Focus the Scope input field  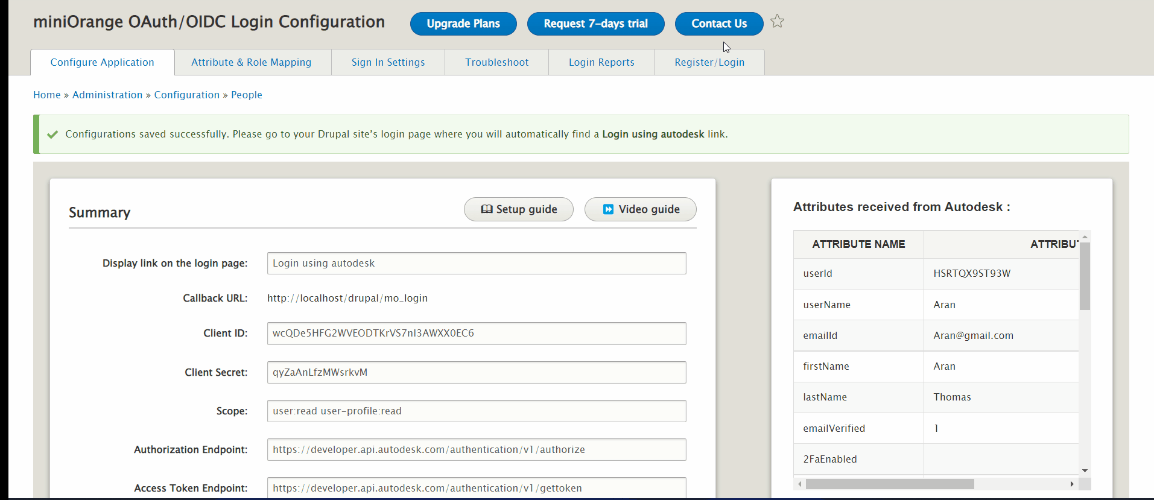[x=476, y=411]
